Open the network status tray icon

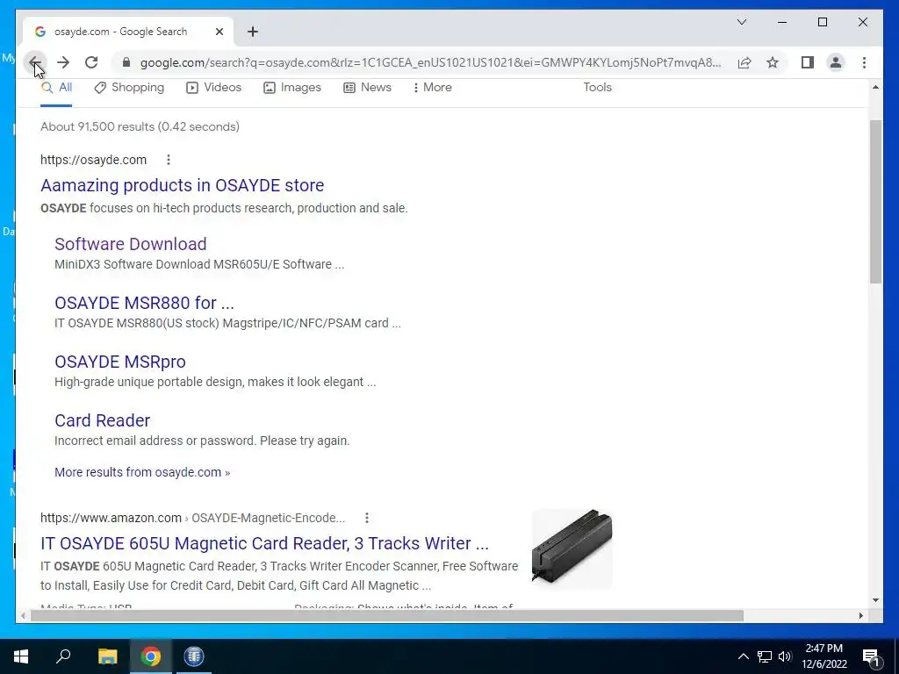[765, 656]
